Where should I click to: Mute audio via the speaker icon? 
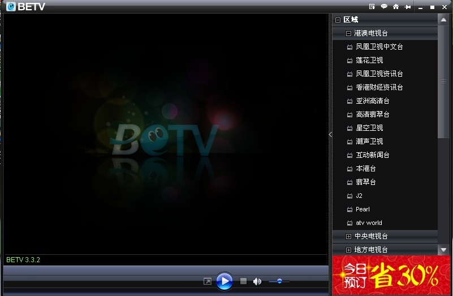(257, 281)
